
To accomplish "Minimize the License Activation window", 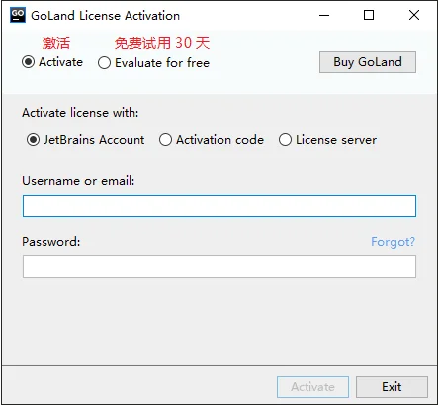I will coord(324,15).
